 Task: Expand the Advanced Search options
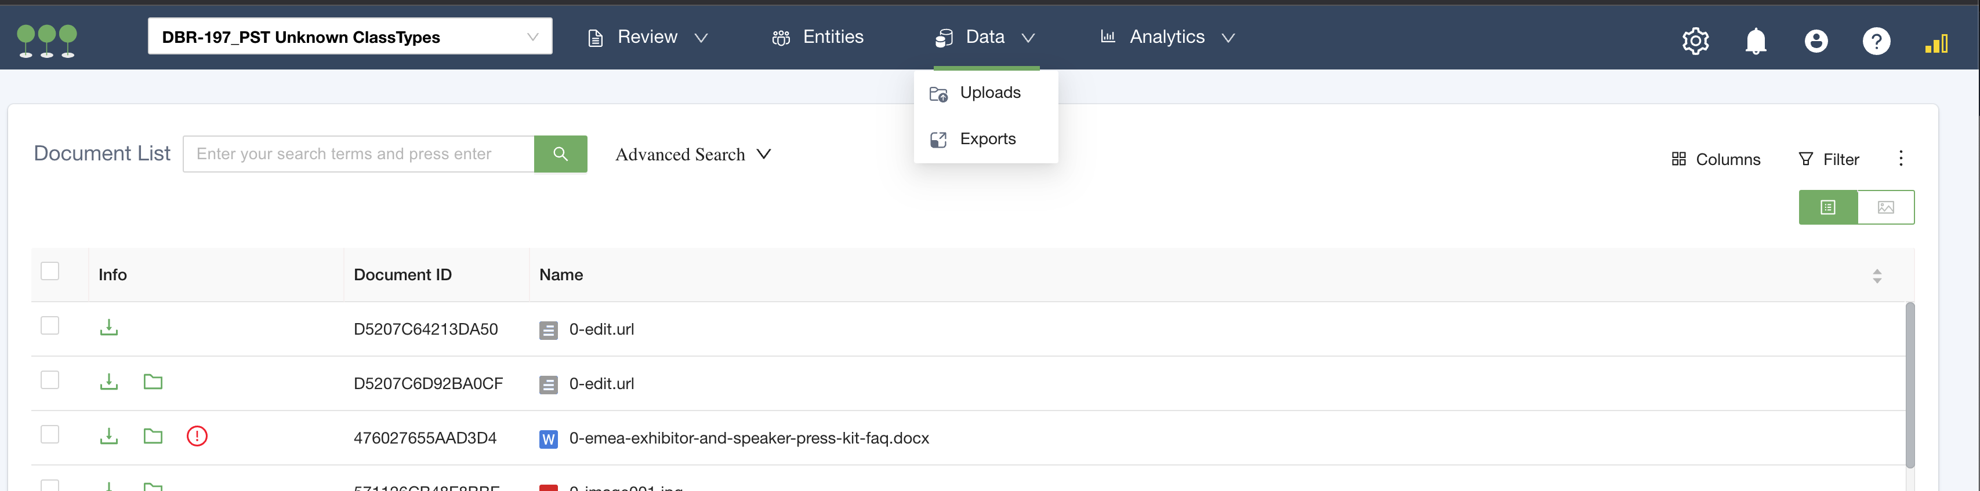point(692,154)
